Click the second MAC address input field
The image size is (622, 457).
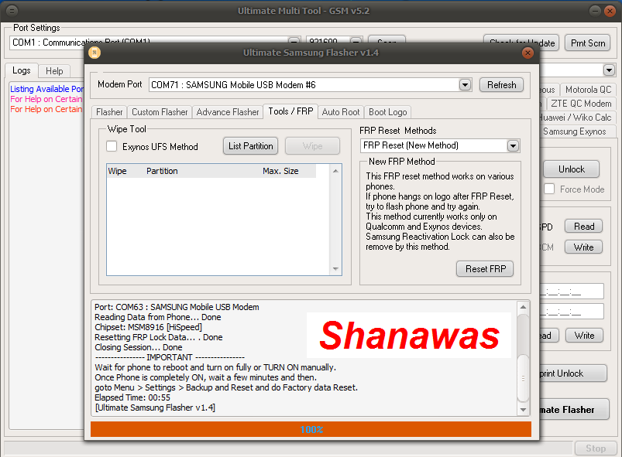tap(572, 312)
